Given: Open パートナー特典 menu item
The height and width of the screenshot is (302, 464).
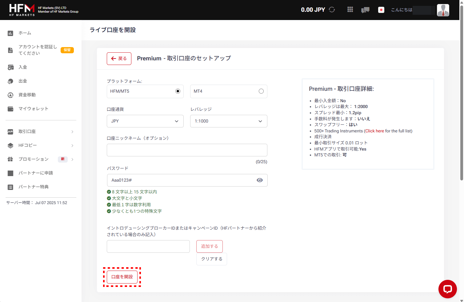Looking at the screenshot, I should click(34, 187).
